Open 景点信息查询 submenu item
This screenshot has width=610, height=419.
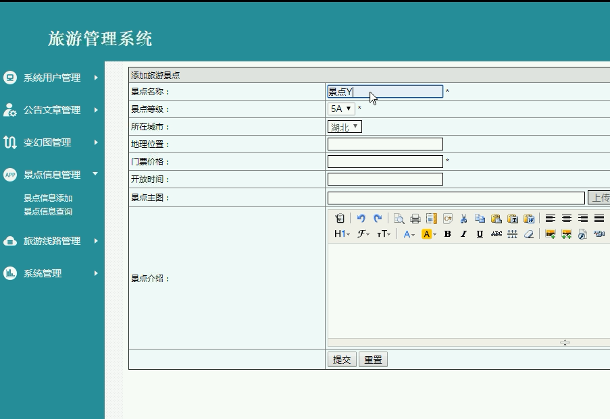(x=48, y=211)
